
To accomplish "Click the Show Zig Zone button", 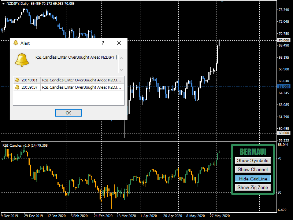I will 253,187.
